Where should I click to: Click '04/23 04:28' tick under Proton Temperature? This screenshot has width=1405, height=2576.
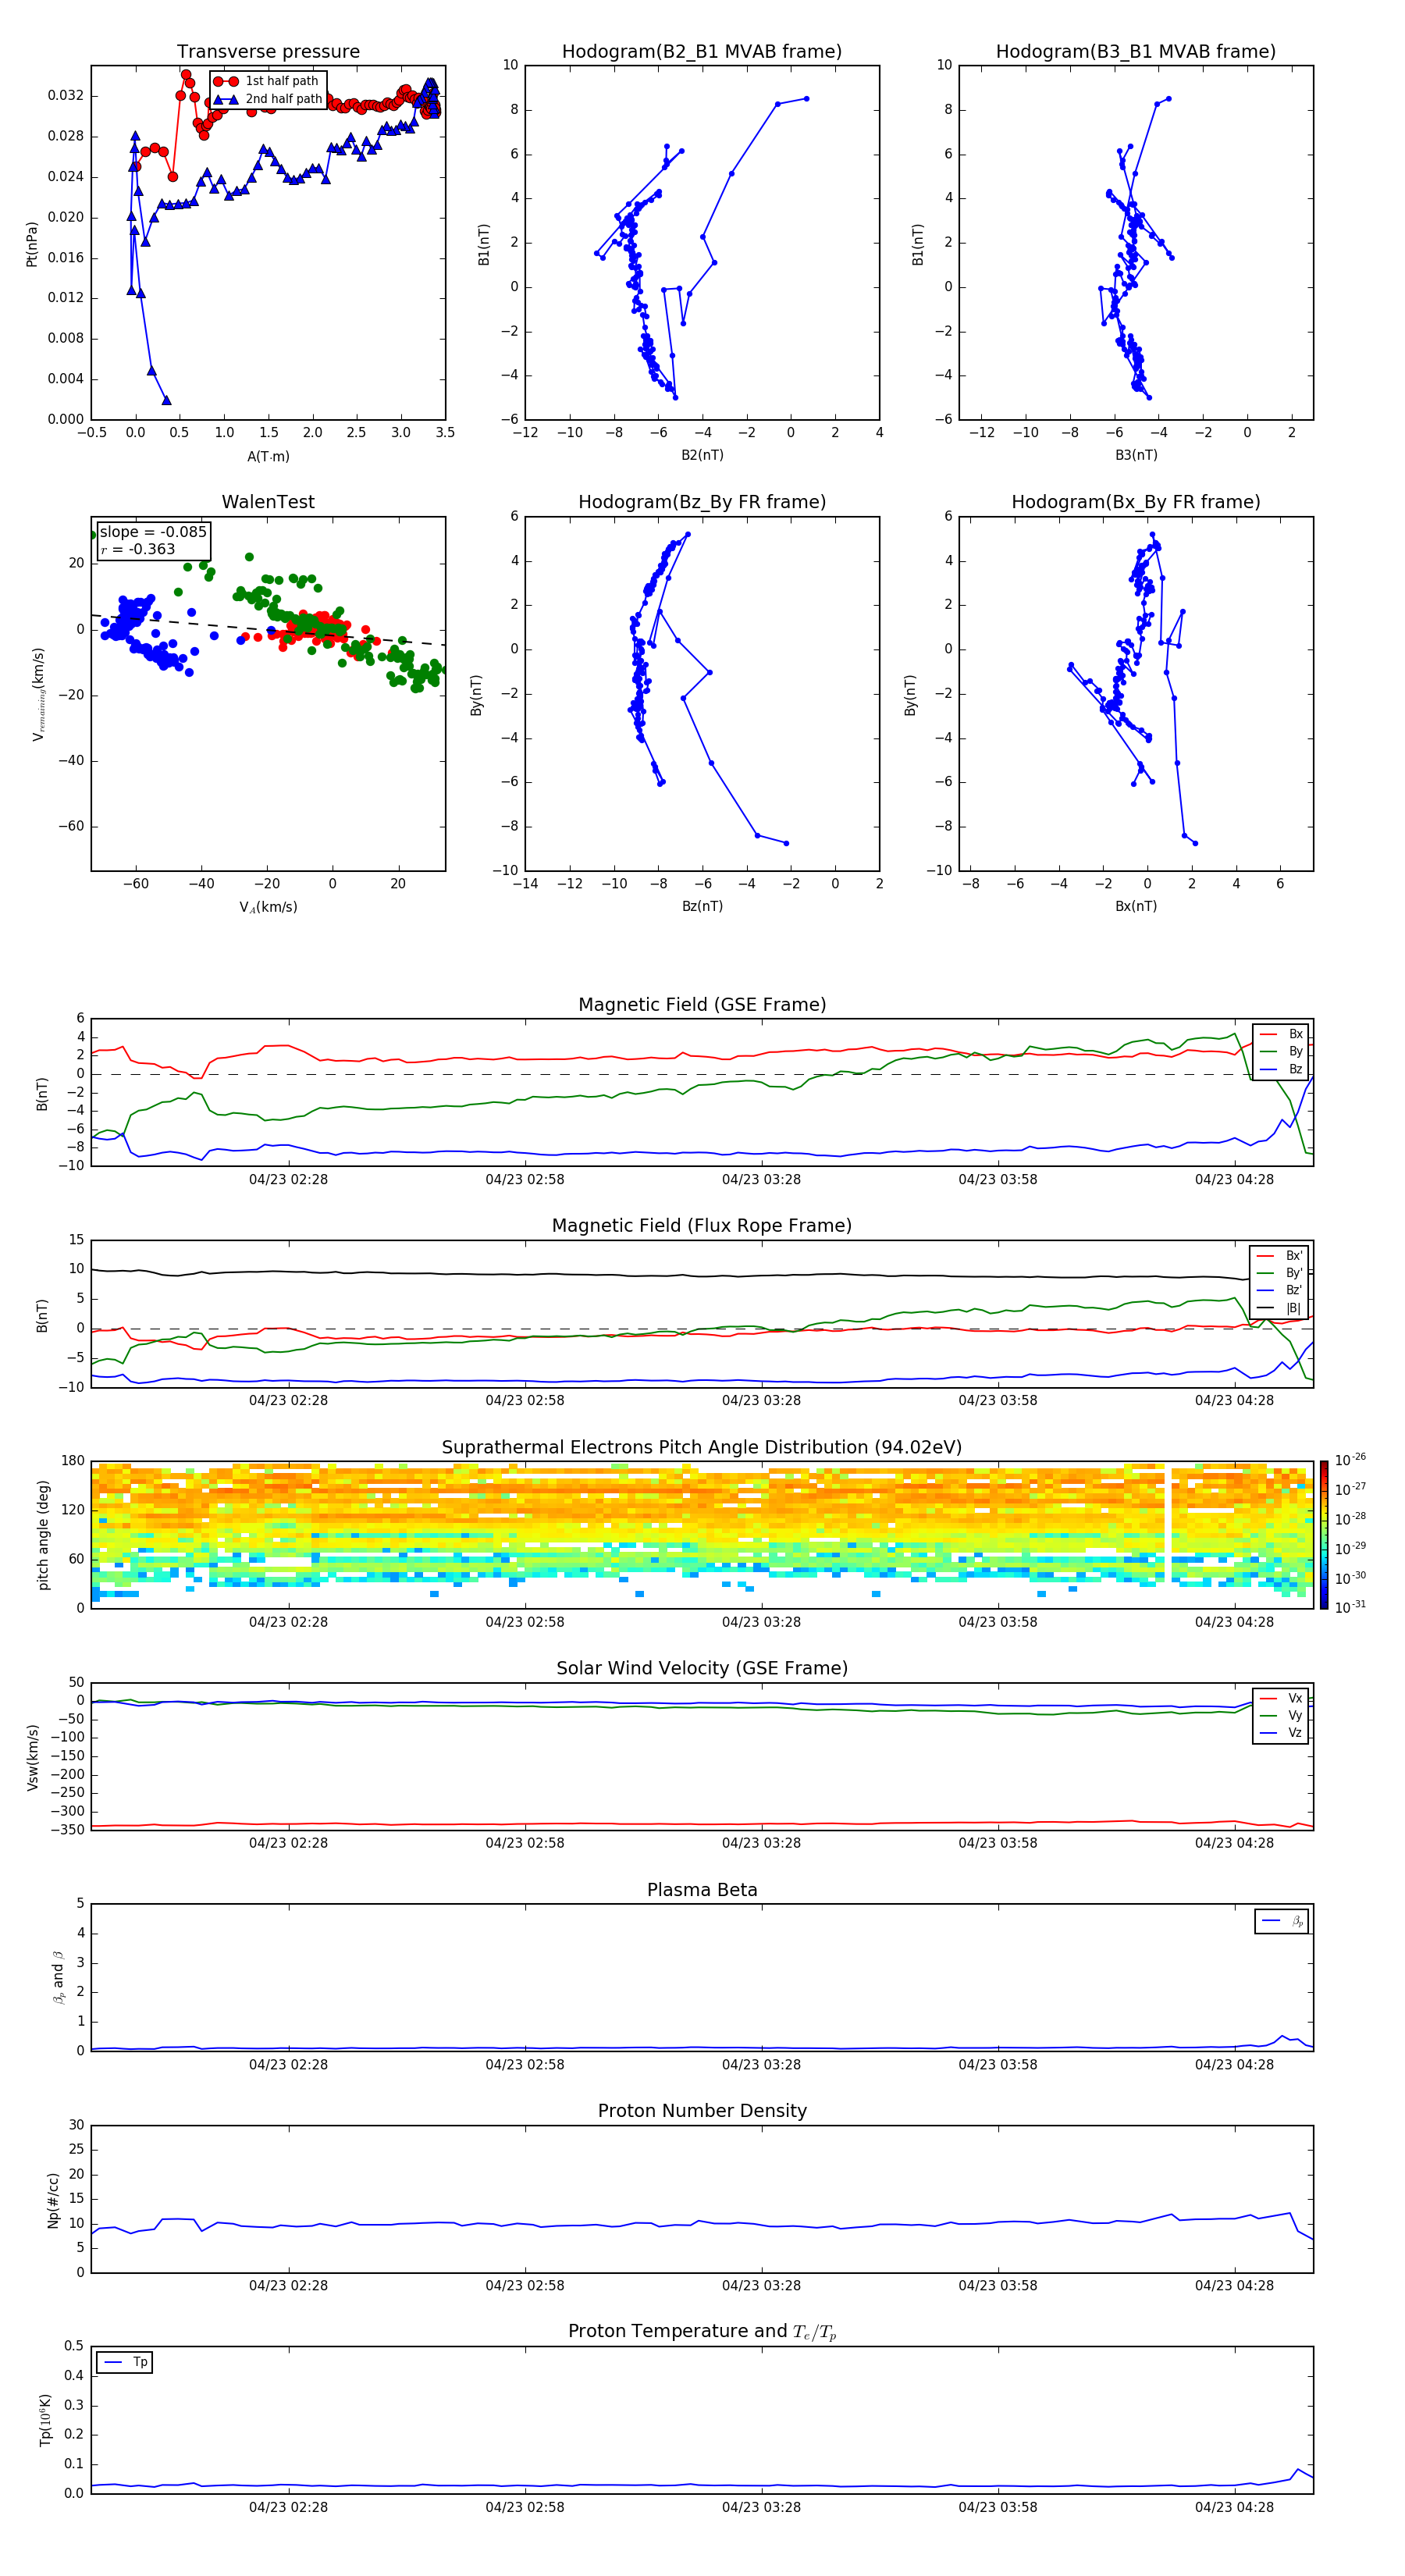tap(1234, 2507)
